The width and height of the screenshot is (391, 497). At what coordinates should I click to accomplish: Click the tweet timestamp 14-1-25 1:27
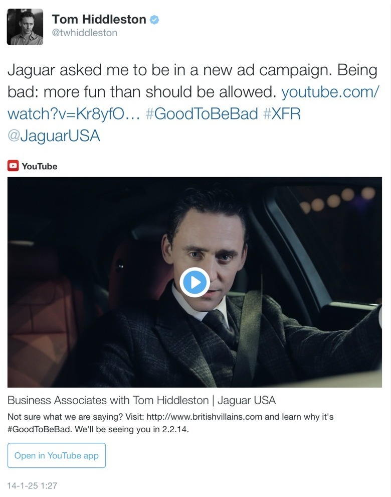click(32, 485)
